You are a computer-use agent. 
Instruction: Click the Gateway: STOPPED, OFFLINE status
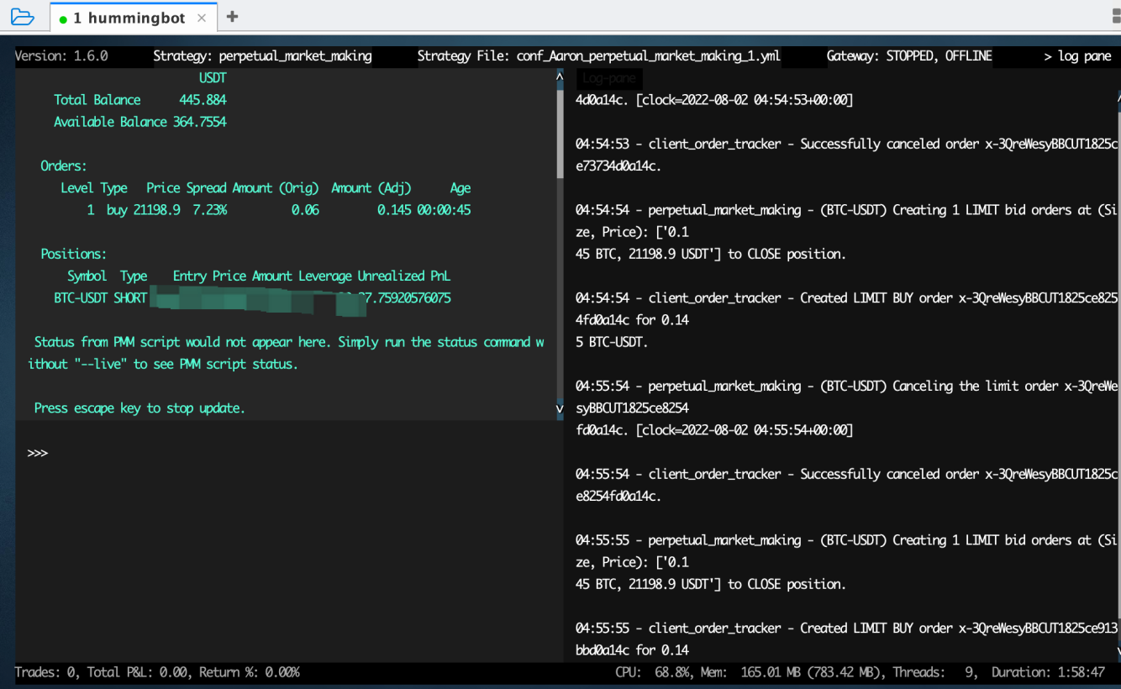coord(909,56)
